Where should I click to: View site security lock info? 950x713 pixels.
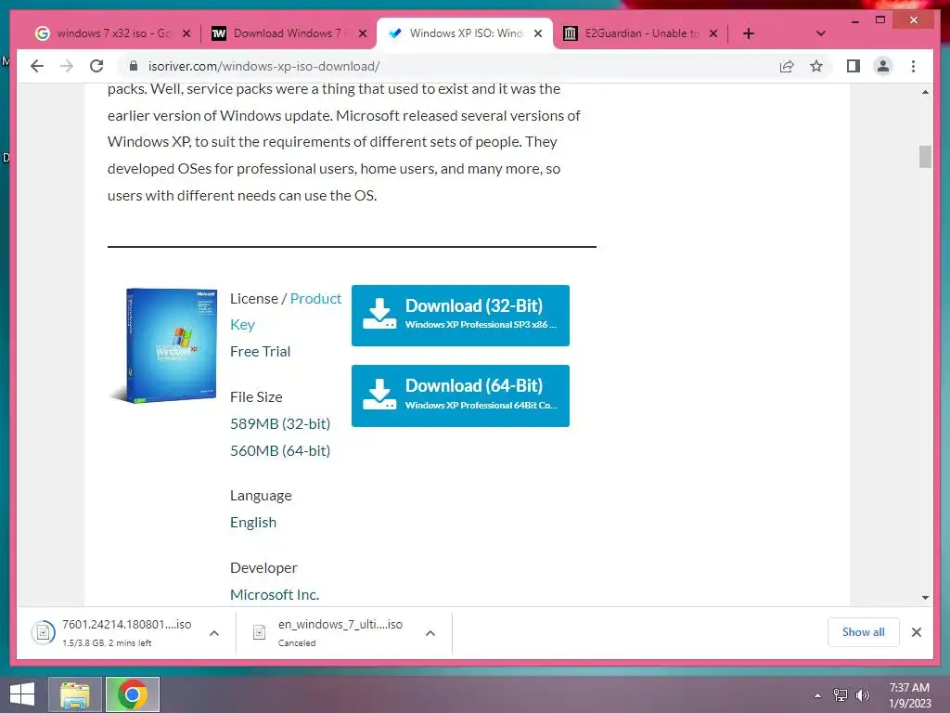point(134,66)
